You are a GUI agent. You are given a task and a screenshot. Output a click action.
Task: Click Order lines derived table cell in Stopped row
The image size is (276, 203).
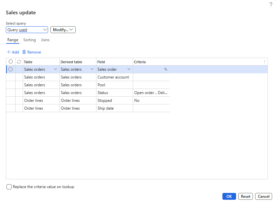tap(78, 100)
